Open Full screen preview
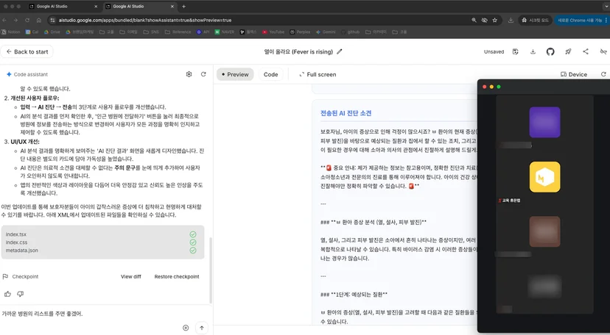The width and height of the screenshot is (610, 335). click(318, 74)
